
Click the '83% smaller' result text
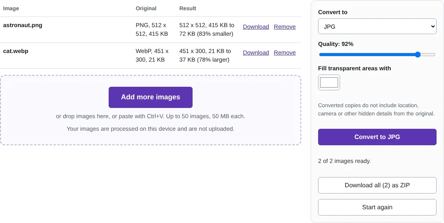tap(215, 34)
